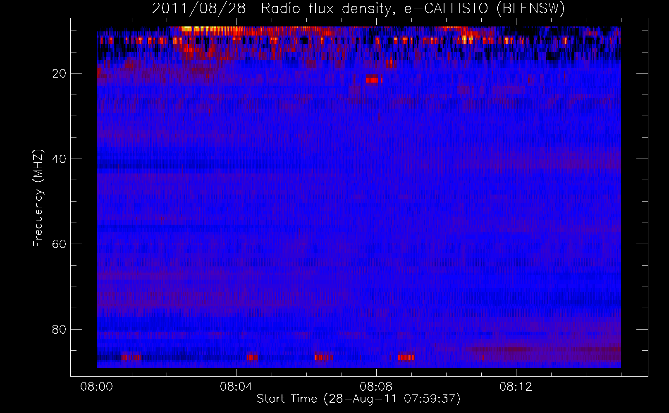
Task: Click the '08:04' time tick label
Action: (237, 387)
